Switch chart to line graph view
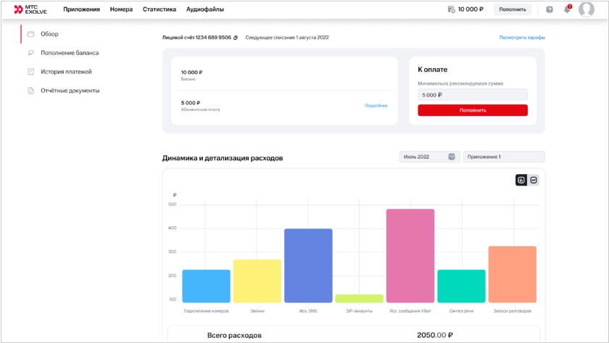Viewport: 609px width, 343px height. pos(534,180)
